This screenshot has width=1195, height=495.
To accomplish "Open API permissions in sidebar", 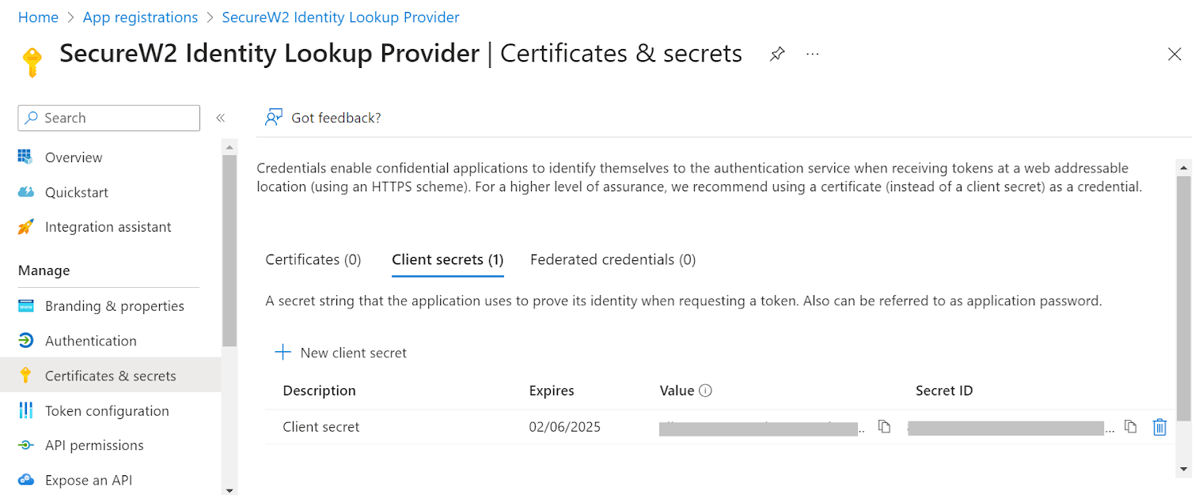I will coord(94,445).
